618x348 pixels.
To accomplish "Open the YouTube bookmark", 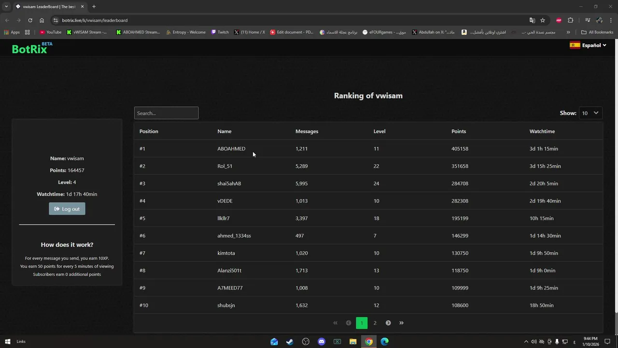I will pyautogui.click(x=50, y=32).
